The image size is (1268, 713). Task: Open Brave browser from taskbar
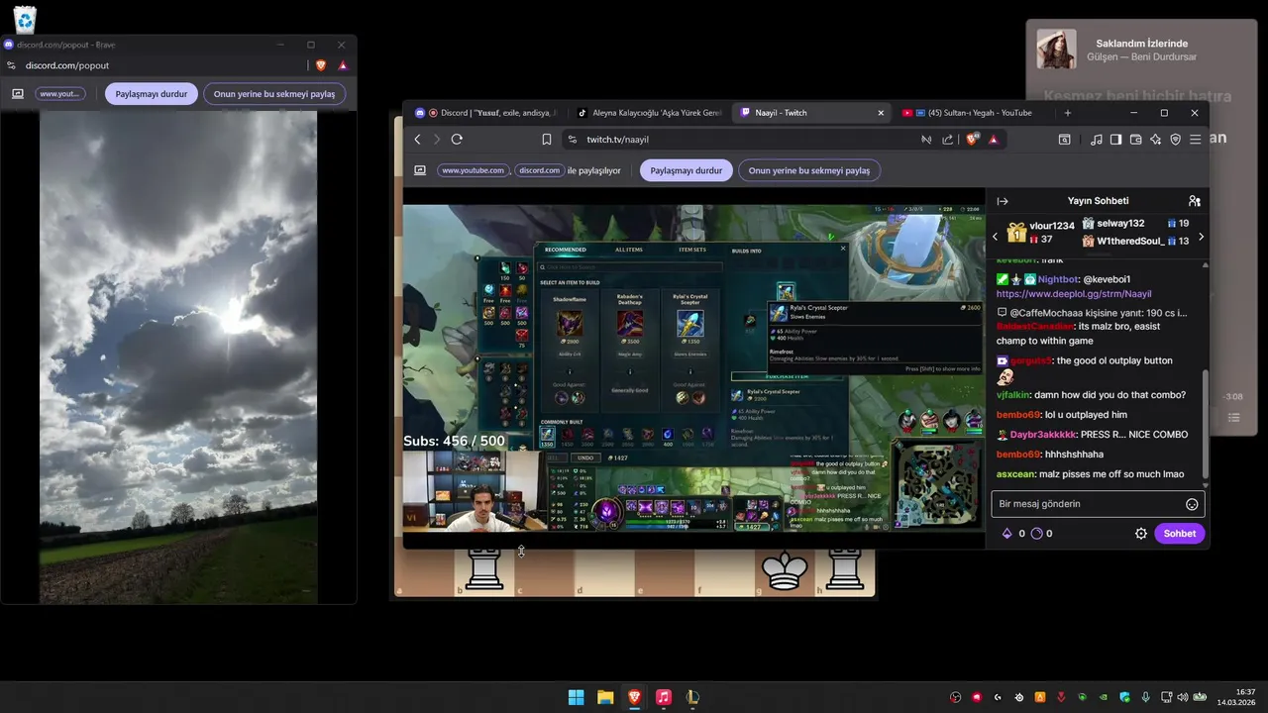coord(634,697)
